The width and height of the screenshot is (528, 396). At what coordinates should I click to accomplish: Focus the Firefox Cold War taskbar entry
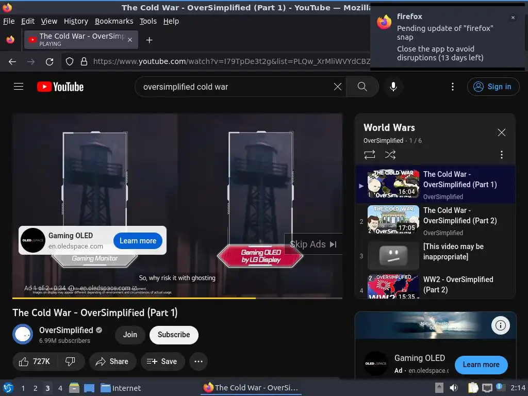tap(251, 388)
